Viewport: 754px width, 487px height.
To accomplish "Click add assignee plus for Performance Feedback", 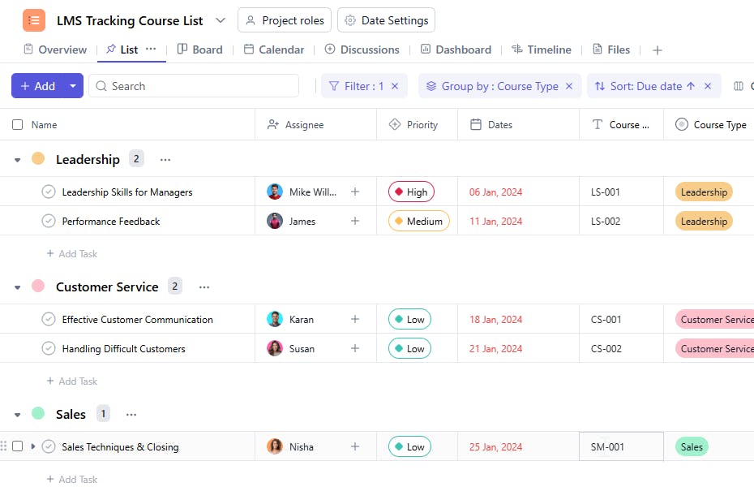I will coord(354,222).
